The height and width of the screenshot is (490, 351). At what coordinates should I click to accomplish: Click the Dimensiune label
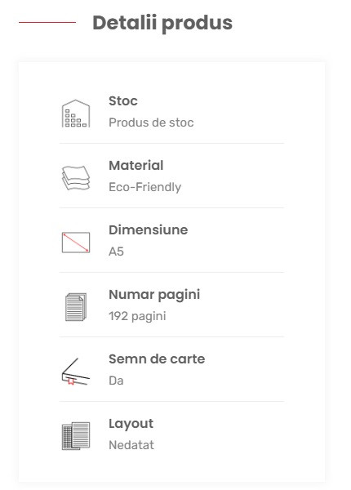(149, 230)
